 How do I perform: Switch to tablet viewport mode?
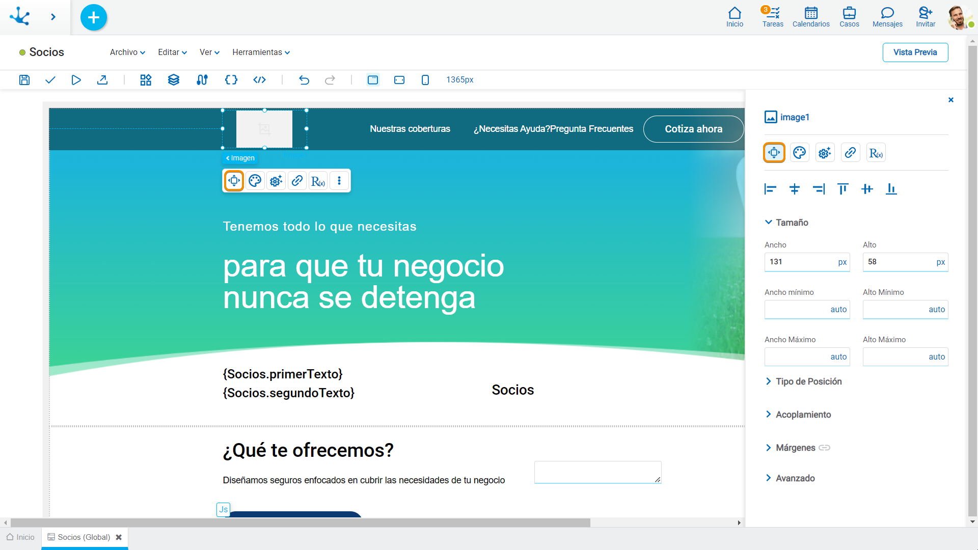(x=399, y=80)
